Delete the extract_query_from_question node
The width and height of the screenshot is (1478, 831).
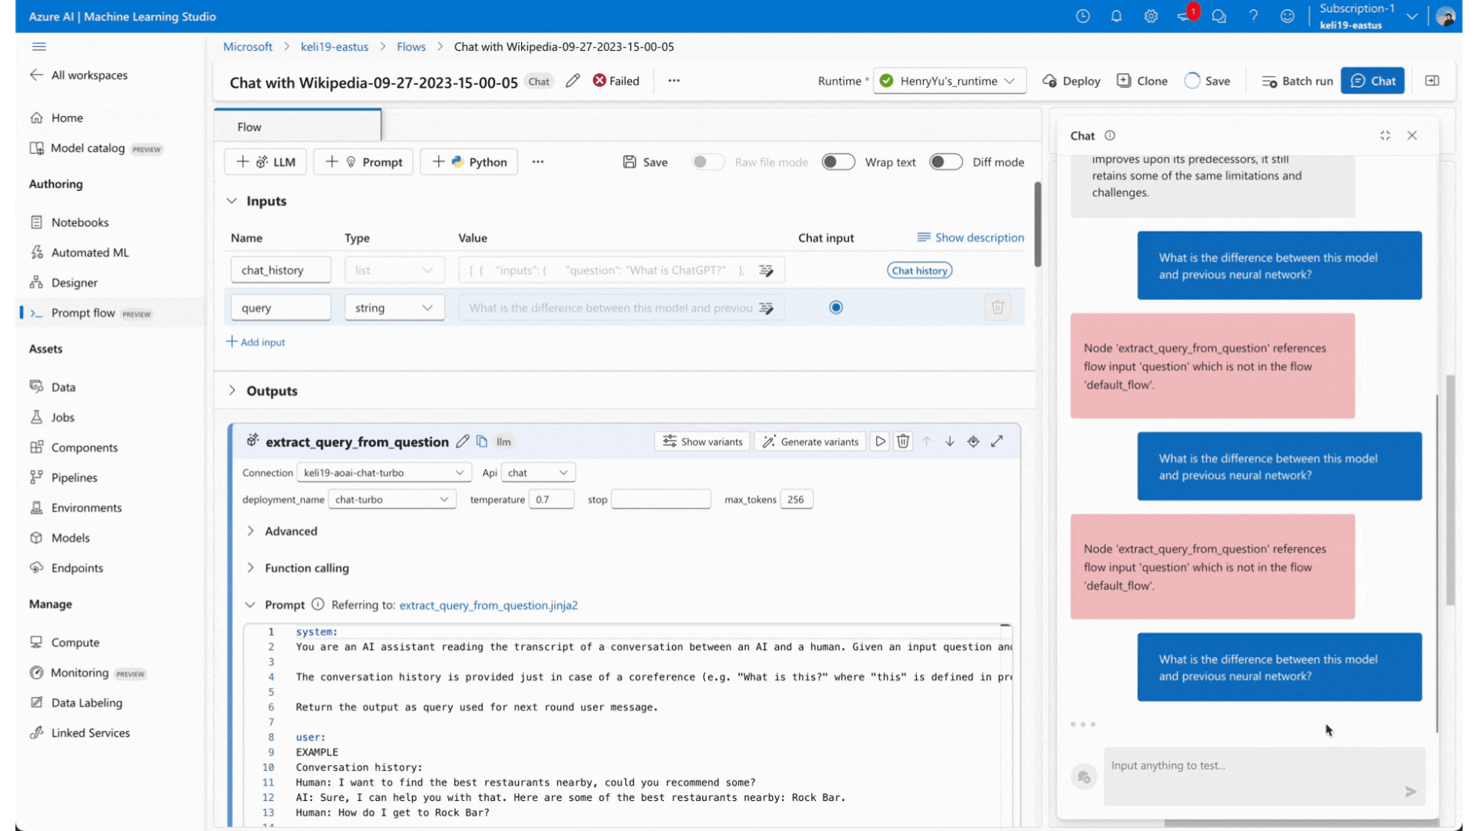tap(903, 441)
